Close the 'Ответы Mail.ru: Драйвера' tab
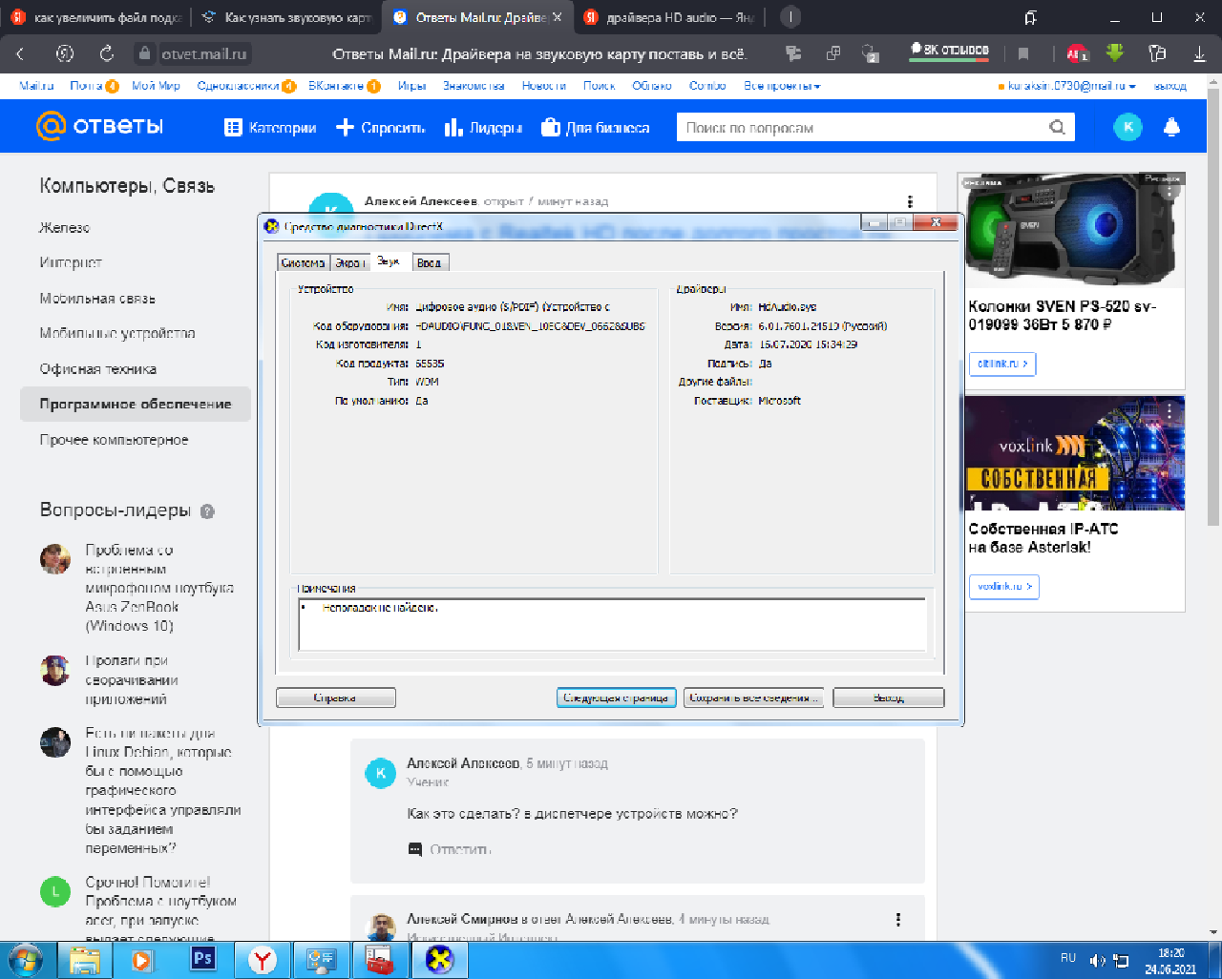The width and height of the screenshot is (1222, 979). pos(558,17)
